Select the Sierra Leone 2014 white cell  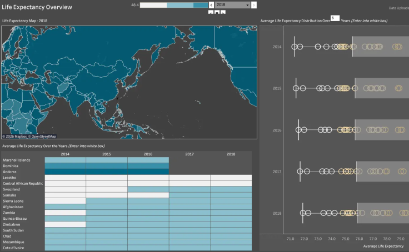(x=65, y=201)
